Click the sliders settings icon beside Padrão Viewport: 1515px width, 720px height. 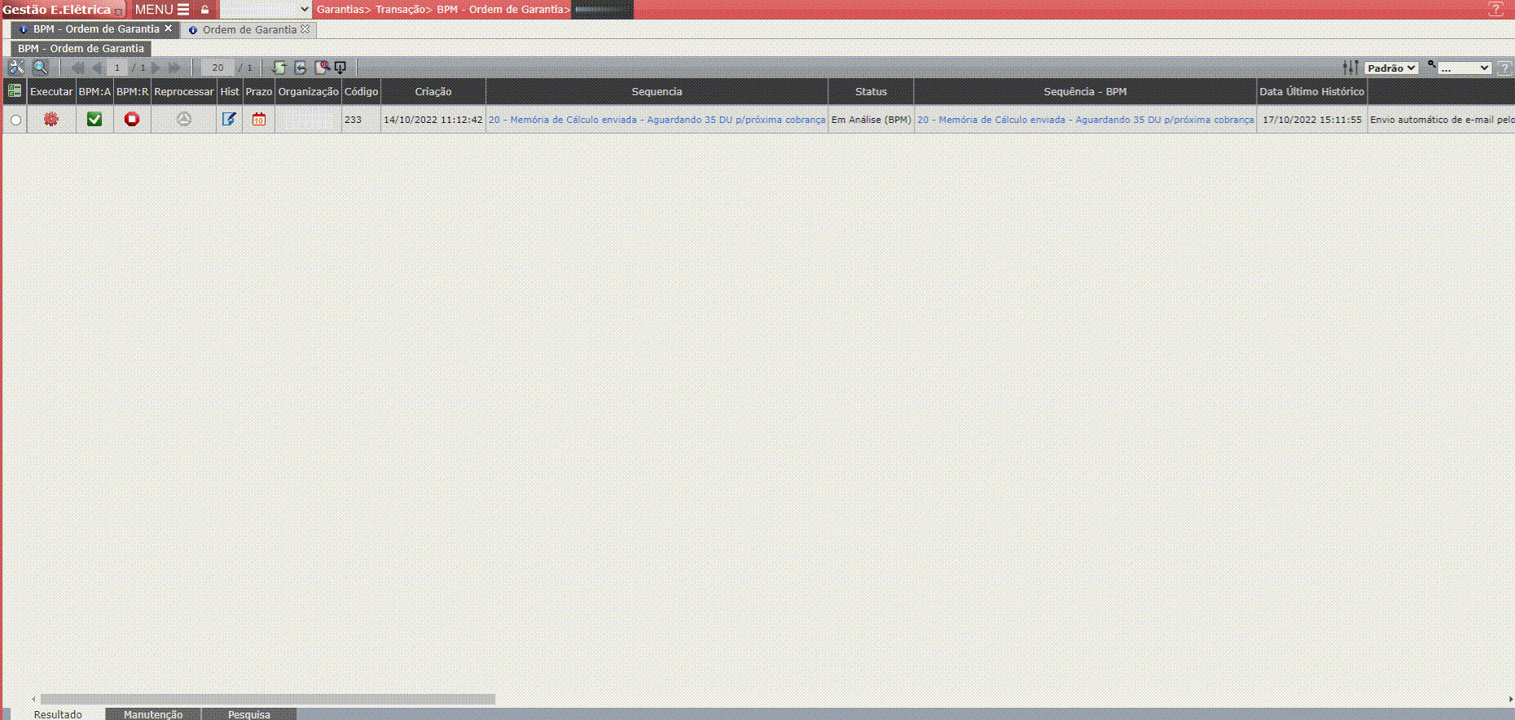1350,68
